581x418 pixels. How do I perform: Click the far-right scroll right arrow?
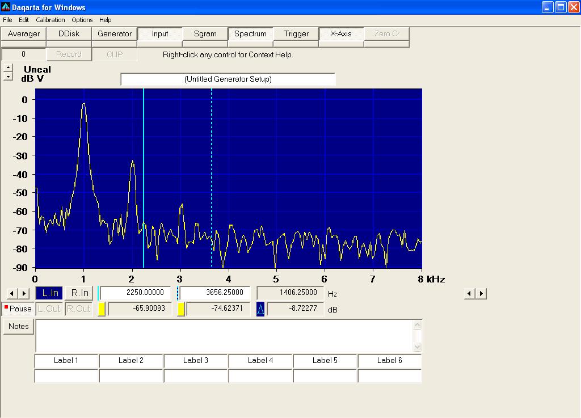pos(481,293)
